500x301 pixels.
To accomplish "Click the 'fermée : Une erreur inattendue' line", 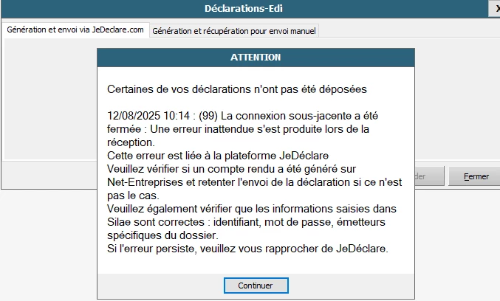I will pos(236,129).
